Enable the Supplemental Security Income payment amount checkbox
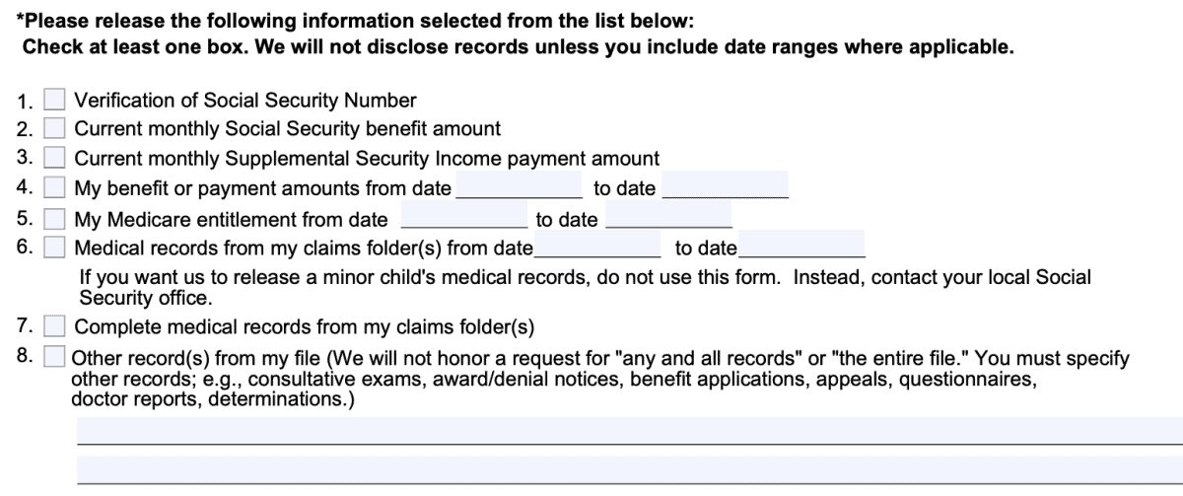The width and height of the screenshot is (1183, 496). pyautogui.click(x=56, y=158)
